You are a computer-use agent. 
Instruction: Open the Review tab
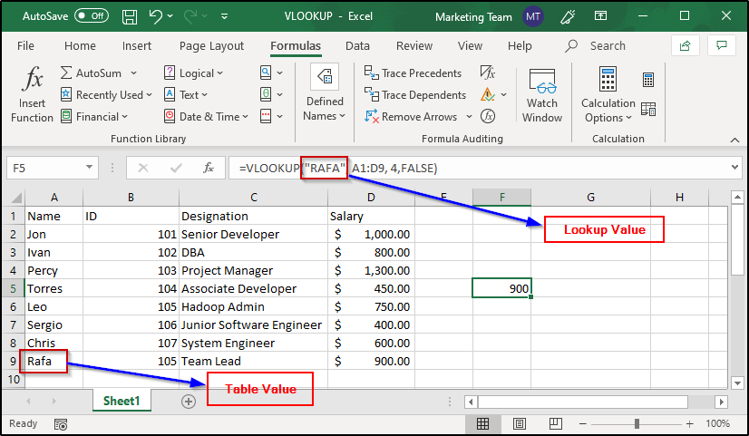414,46
